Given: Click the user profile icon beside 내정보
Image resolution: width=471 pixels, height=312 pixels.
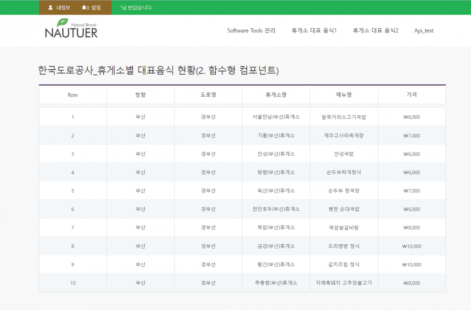Looking at the screenshot, I should [x=50, y=8].
